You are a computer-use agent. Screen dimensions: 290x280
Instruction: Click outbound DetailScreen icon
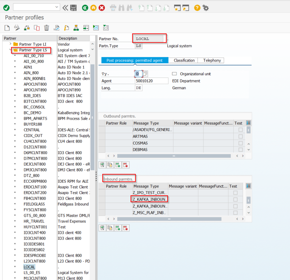(x=102, y=165)
